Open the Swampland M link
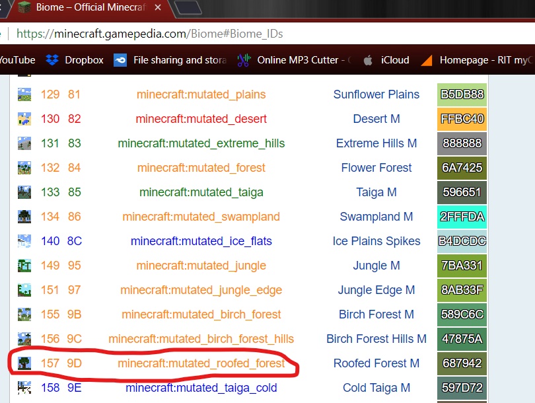Image resolution: width=535 pixels, height=403 pixels. click(x=376, y=217)
